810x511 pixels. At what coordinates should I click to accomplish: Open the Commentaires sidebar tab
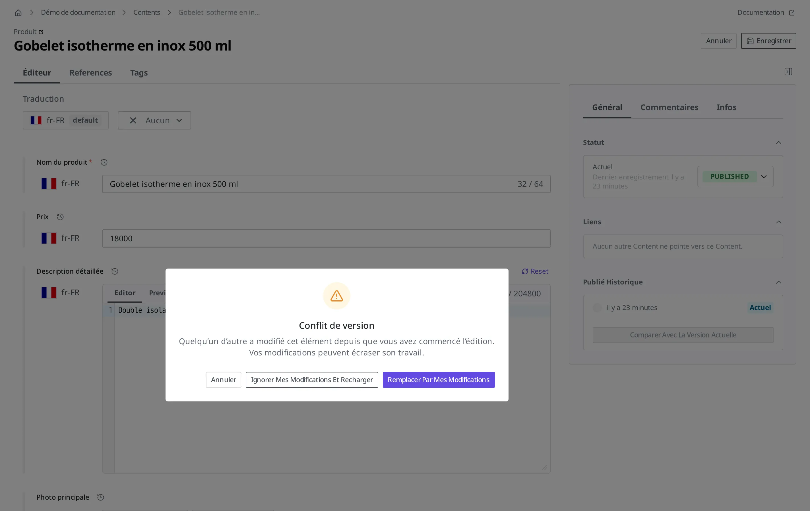tap(669, 107)
